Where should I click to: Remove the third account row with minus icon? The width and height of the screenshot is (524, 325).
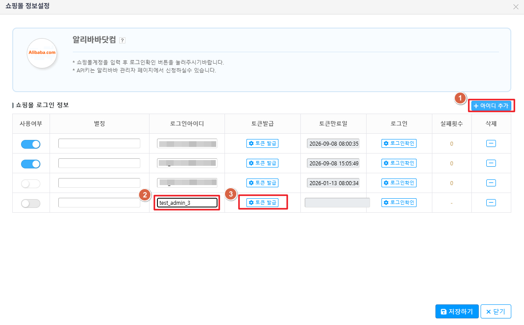pos(491,183)
